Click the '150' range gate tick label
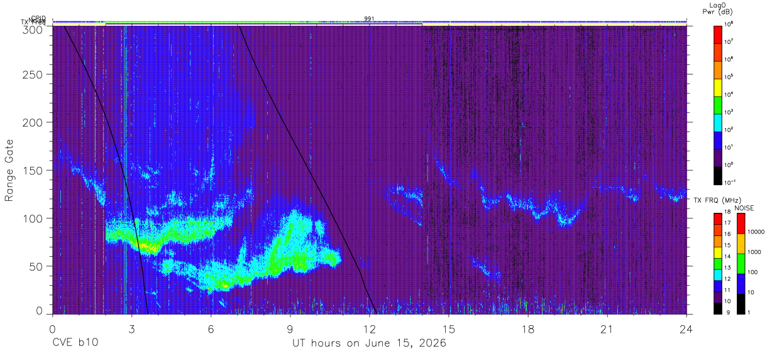772x356 pixels. (31, 170)
